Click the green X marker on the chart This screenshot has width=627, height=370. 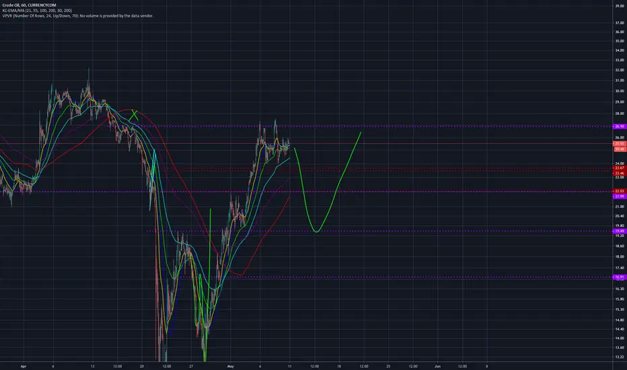click(x=134, y=115)
